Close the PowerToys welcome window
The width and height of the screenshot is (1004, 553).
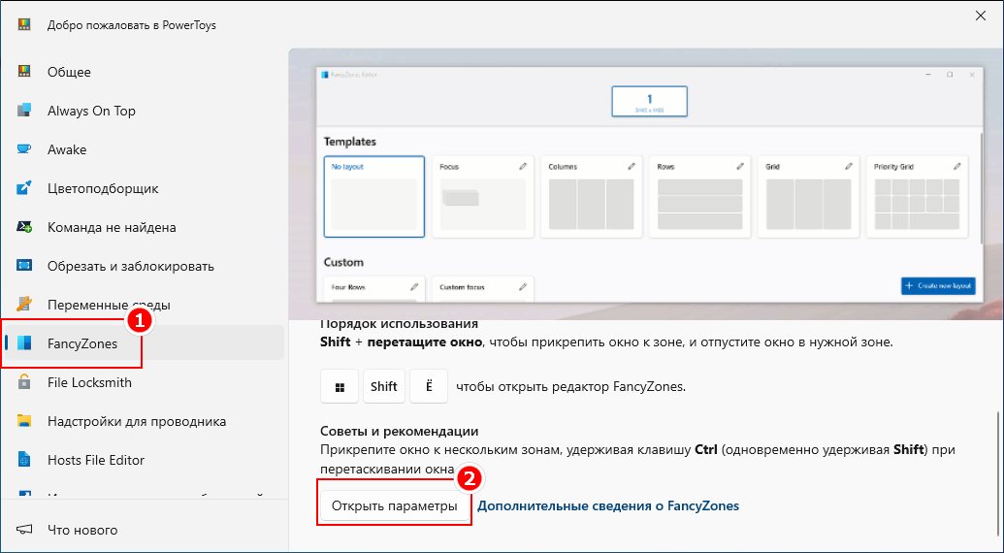tap(981, 16)
